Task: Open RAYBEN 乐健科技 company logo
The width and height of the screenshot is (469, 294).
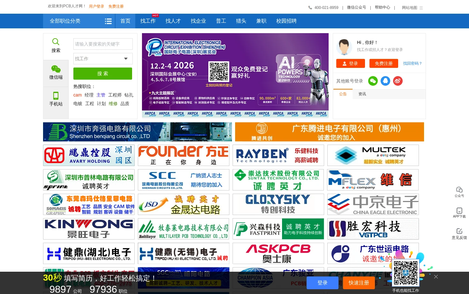Action: click(x=278, y=155)
